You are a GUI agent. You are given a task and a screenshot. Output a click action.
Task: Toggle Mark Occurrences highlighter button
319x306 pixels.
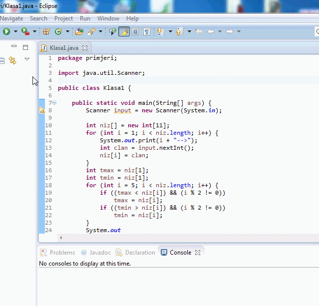[x=124, y=31]
